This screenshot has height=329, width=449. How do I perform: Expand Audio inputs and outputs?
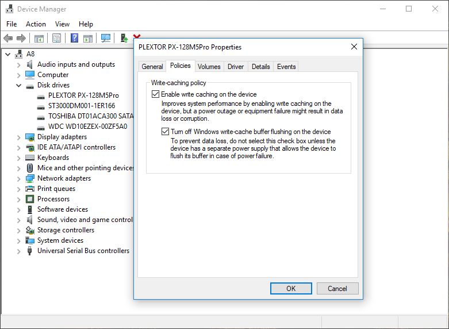click(18, 65)
